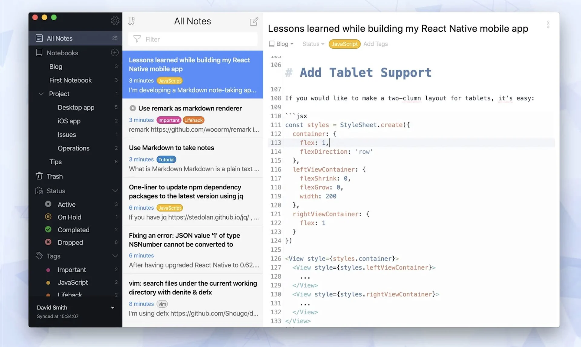Click the add notebook plus icon
581x347 pixels.
click(115, 53)
